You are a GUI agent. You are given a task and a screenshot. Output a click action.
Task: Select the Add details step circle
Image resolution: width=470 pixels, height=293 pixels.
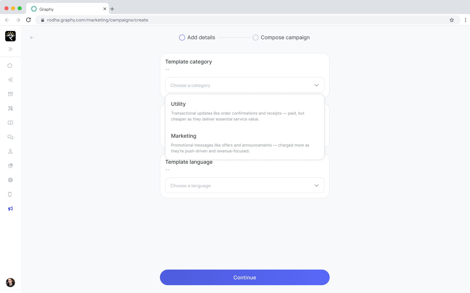point(182,38)
